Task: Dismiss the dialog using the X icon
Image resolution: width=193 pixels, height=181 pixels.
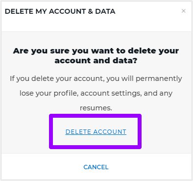Action: pyautogui.click(x=184, y=11)
